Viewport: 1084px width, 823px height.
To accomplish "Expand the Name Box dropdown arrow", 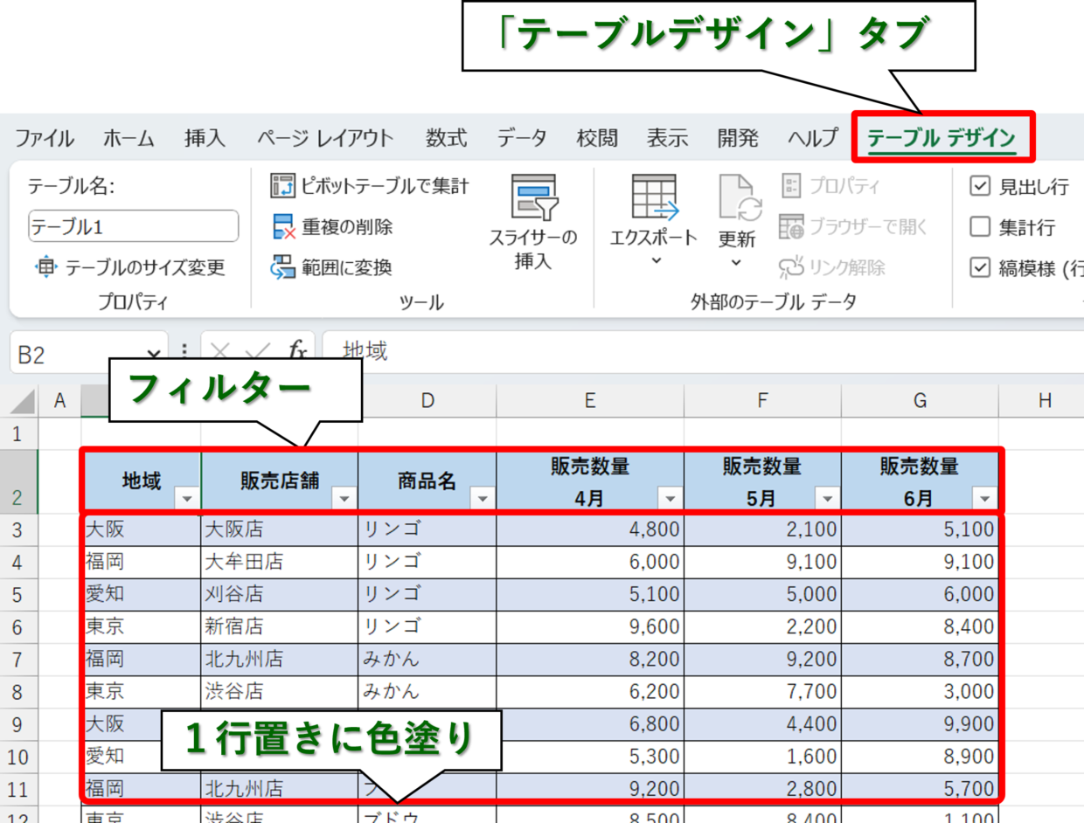I will [x=153, y=353].
